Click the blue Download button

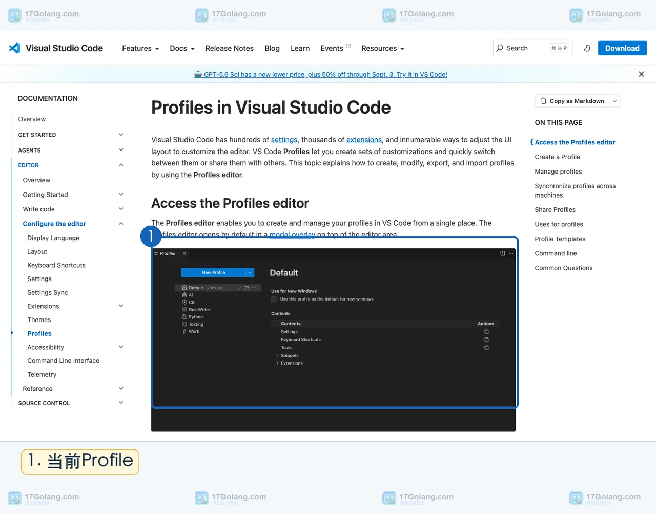click(x=622, y=48)
